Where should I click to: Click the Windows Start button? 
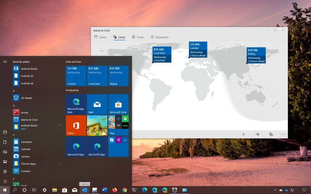click(5, 190)
